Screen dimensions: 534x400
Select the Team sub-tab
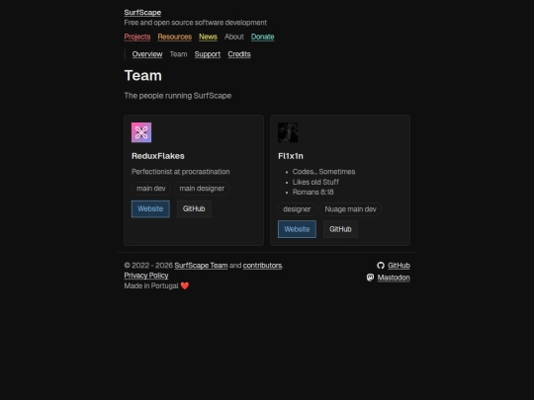coord(178,54)
